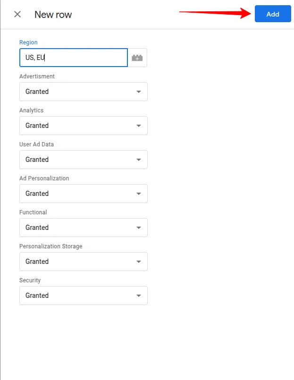Click the arrow icon in Functional field
The height and width of the screenshot is (380, 294).
[x=139, y=228]
